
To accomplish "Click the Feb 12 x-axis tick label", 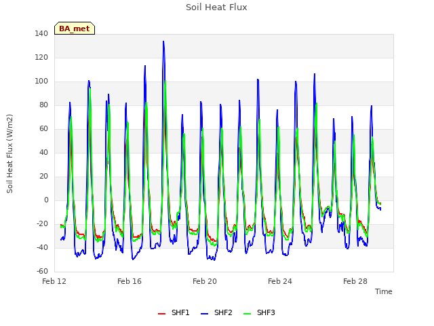I will coord(54,281).
